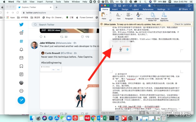Reload the Twitter page in Chrome
Screen dimensions: 196x122
18,12
